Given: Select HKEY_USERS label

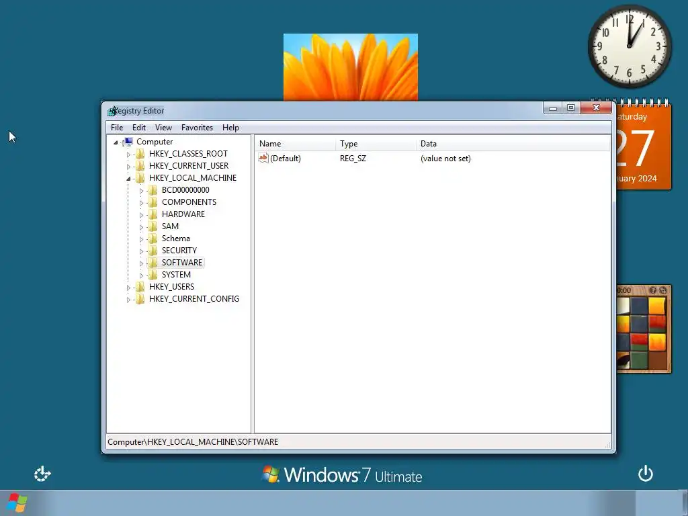Looking at the screenshot, I should (x=171, y=286).
